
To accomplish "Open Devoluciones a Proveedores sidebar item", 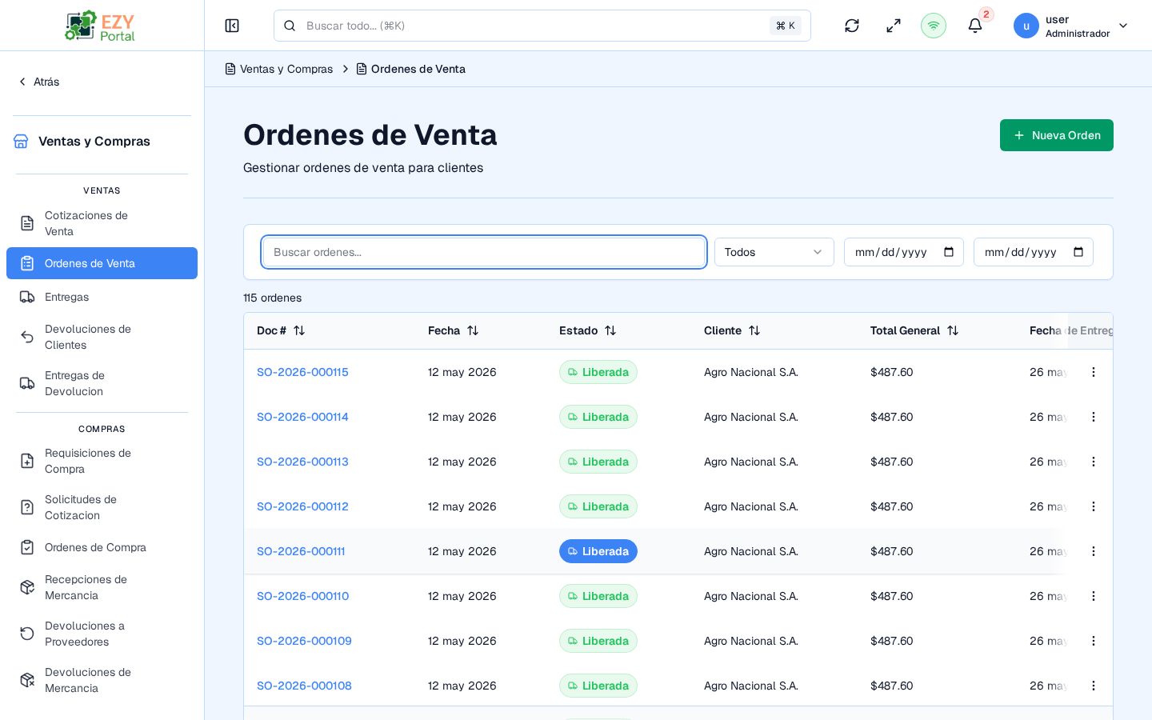I will tap(102, 634).
